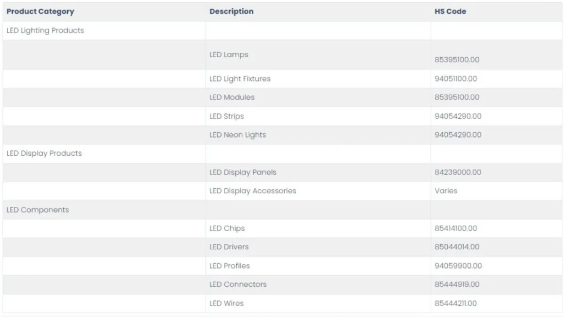Click the LED Strips description cell
564x317 pixels.
pos(226,116)
